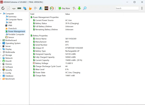The height and width of the screenshot is (105, 145).
Task: Click the green download update arrow
Action: tap(79, 8)
